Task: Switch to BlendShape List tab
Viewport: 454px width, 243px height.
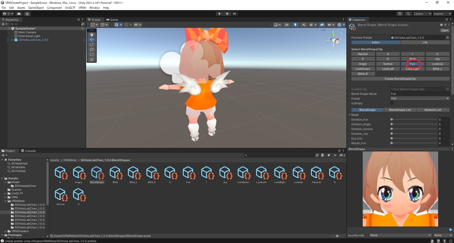Action: [x=400, y=110]
